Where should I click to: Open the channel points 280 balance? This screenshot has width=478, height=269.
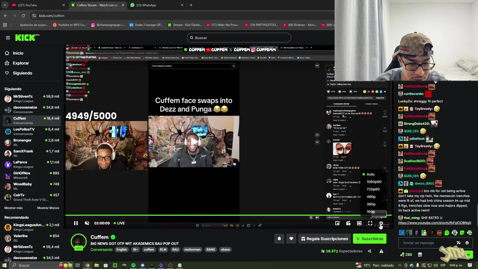point(406,255)
